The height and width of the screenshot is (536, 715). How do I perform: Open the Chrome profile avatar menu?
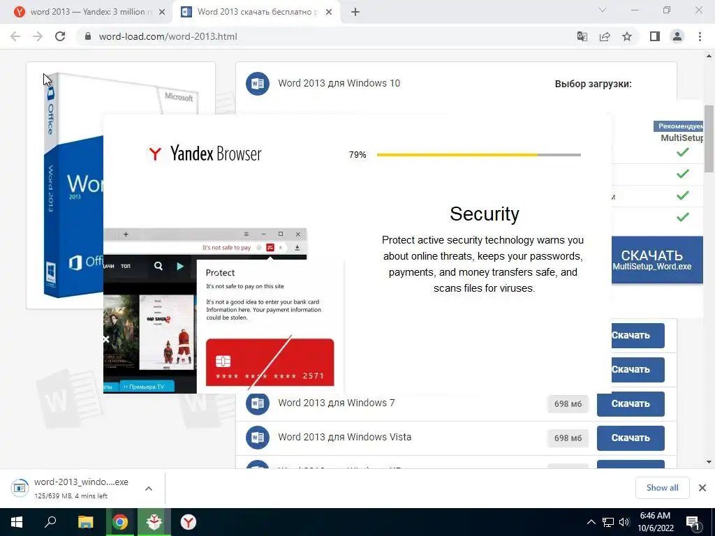click(677, 36)
